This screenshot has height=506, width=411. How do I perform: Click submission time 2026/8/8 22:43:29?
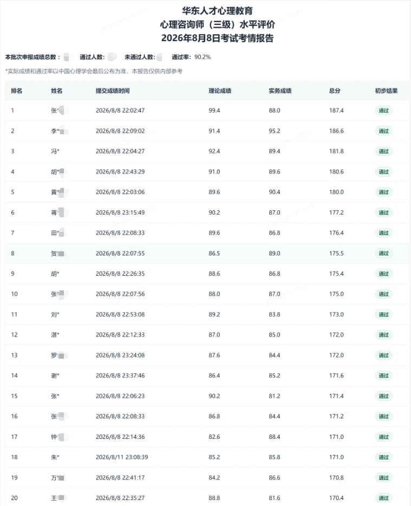(120, 172)
